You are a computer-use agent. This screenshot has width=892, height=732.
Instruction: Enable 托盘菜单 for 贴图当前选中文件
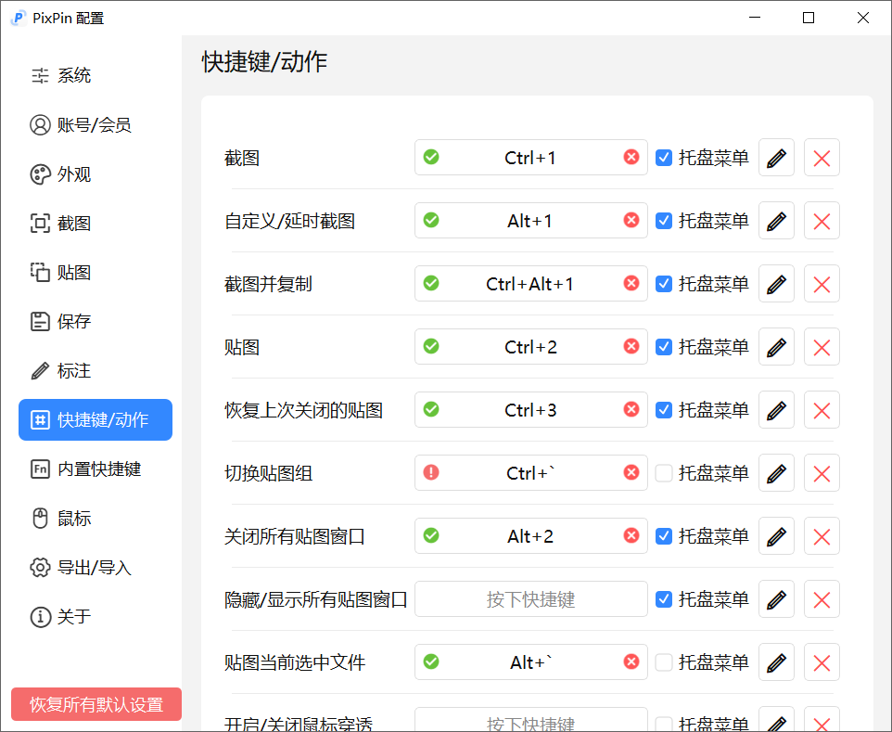point(664,661)
